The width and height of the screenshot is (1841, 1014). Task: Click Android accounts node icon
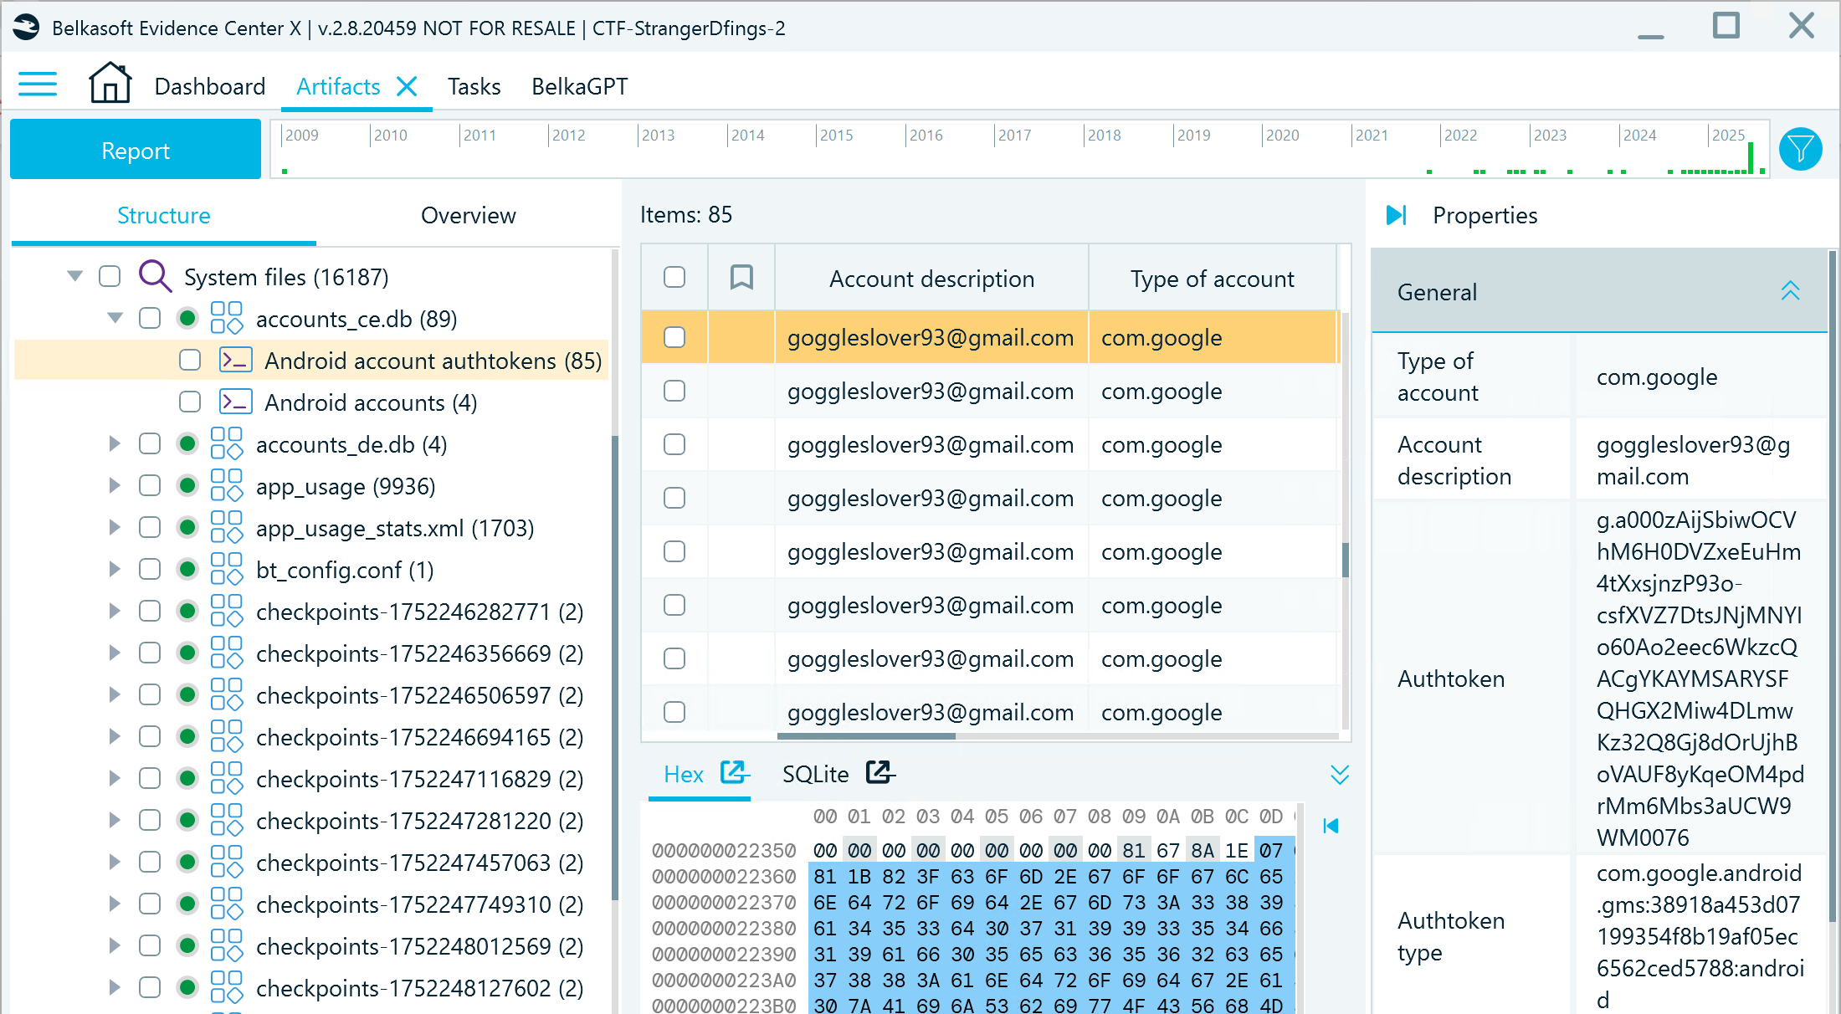point(235,402)
